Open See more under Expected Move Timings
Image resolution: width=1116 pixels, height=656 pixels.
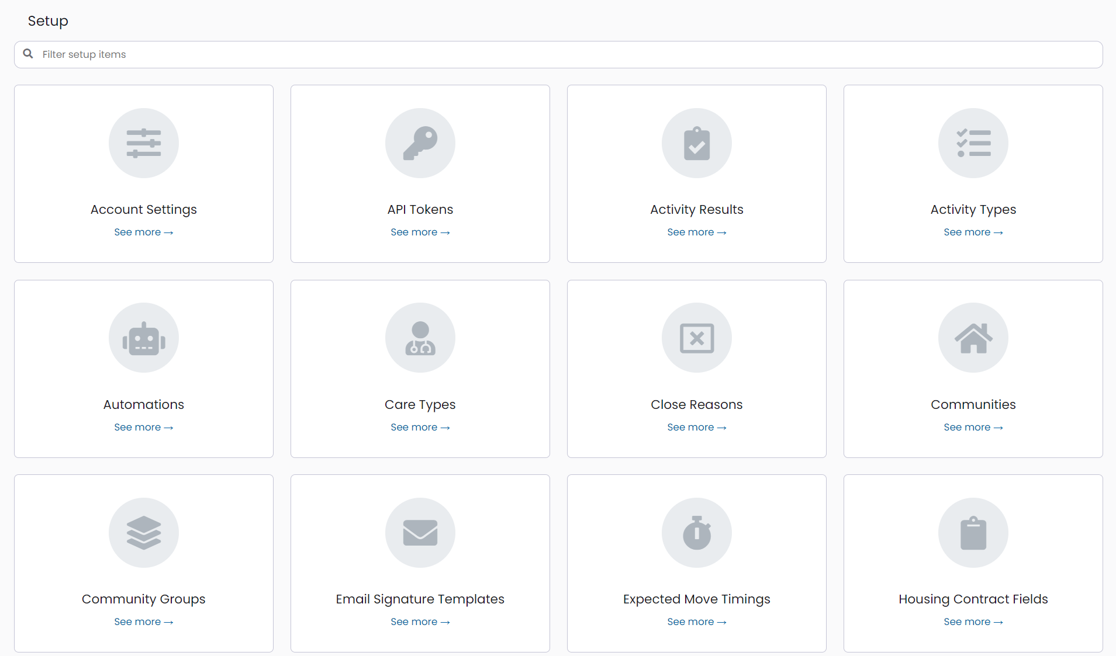tap(697, 622)
